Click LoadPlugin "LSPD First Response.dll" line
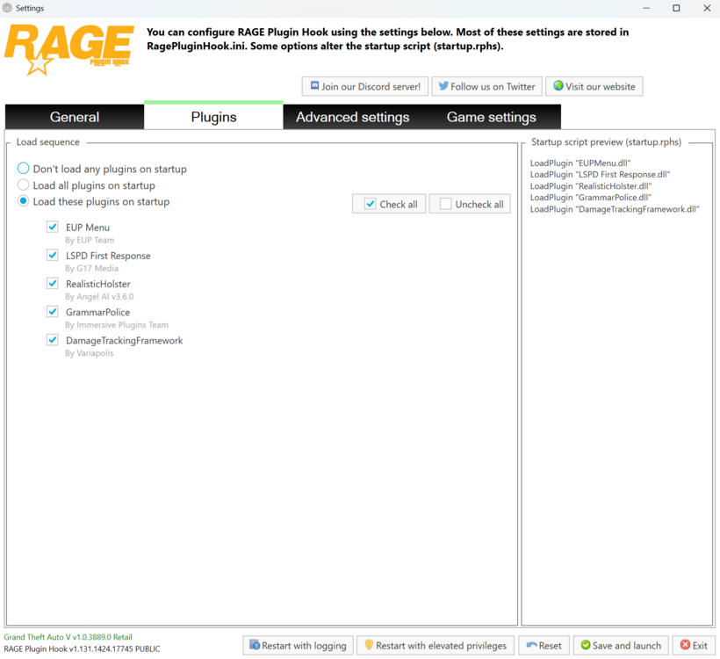 (600, 175)
